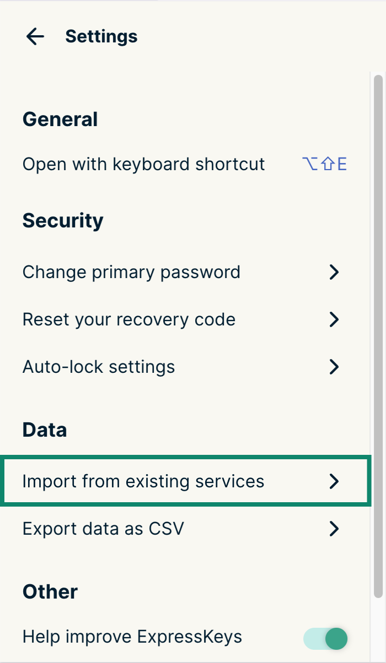Image resolution: width=386 pixels, height=663 pixels.
Task: Click arrow next to Reset your recovery code
Action: [334, 319]
